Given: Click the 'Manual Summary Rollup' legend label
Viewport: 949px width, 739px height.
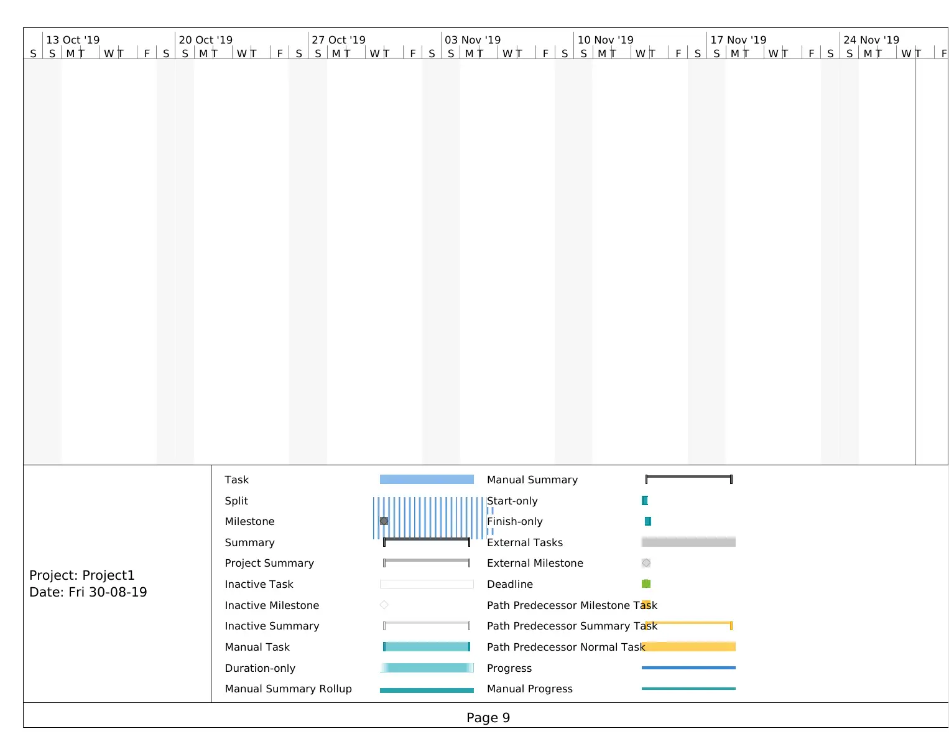Looking at the screenshot, I should click(x=289, y=689).
